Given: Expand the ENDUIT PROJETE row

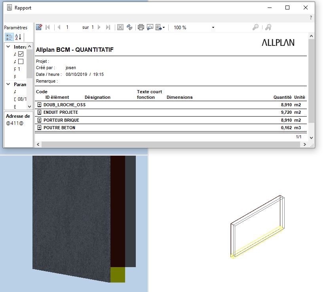Looking at the screenshot, I should click(39, 112).
